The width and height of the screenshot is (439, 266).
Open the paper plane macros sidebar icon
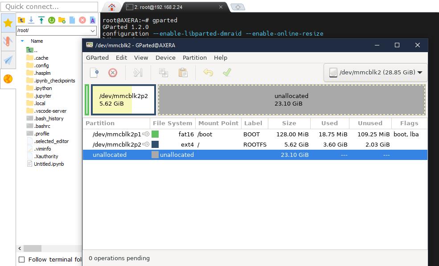pyautogui.click(x=8, y=60)
